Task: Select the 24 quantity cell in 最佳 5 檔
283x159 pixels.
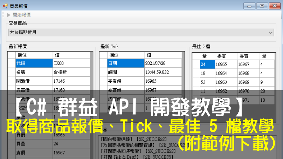Action: tap(207, 64)
